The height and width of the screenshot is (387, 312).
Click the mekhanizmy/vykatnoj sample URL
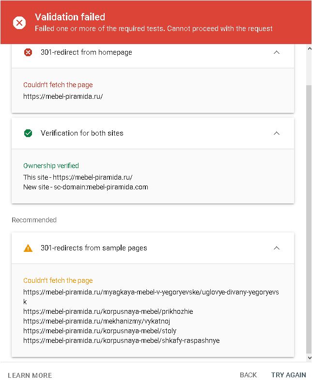click(x=97, y=321)
